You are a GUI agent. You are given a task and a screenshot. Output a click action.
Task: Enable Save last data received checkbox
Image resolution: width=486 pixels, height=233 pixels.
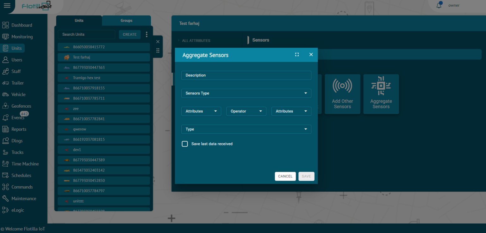185,144
